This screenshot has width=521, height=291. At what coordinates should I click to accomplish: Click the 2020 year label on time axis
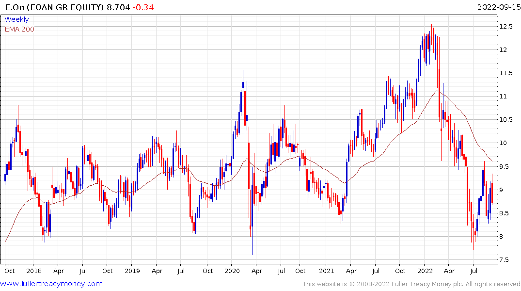pyautogui.click(x=232, y=271)
